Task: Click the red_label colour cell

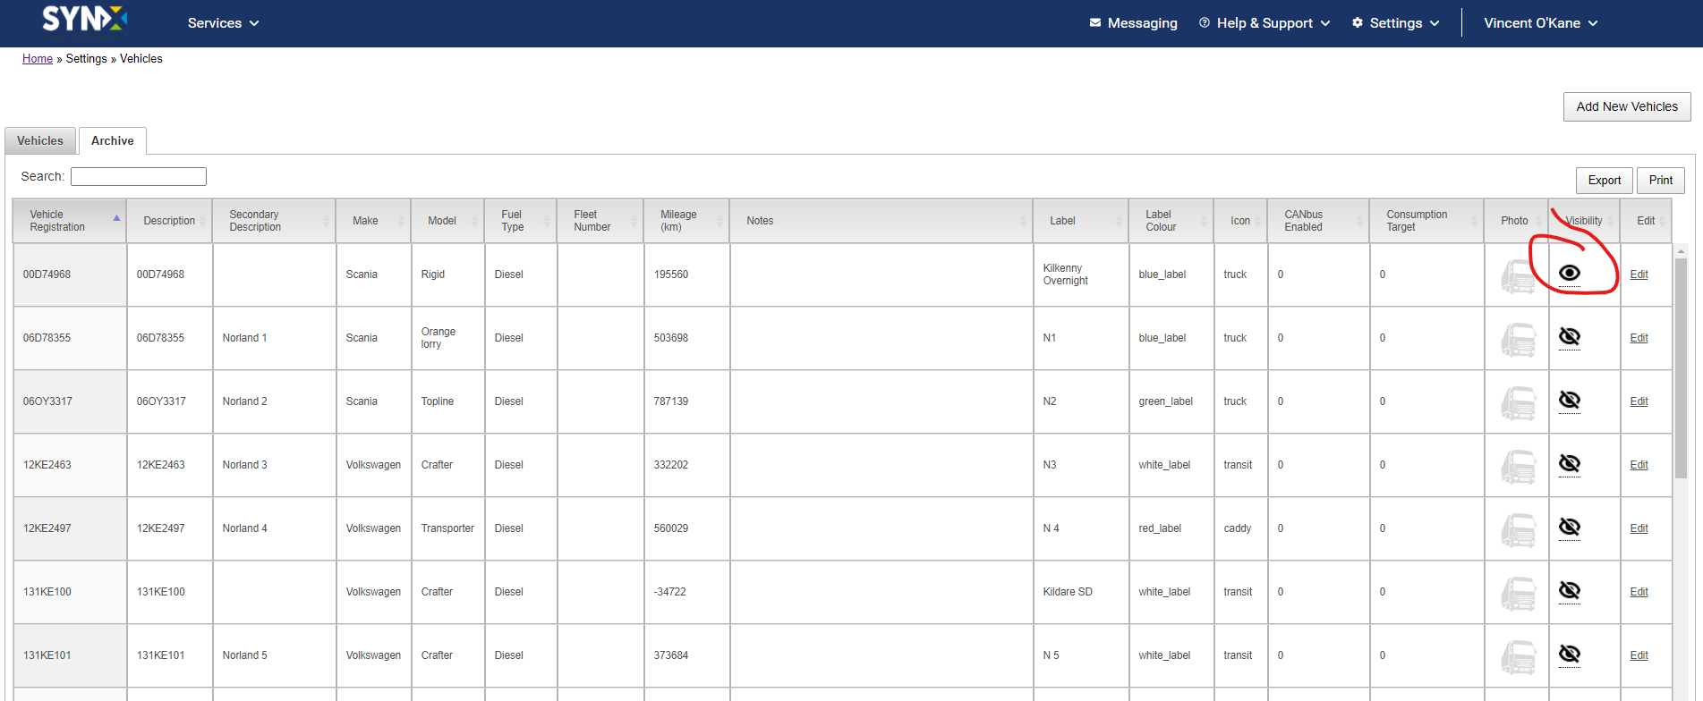Action: click(x=1171, y=528)
